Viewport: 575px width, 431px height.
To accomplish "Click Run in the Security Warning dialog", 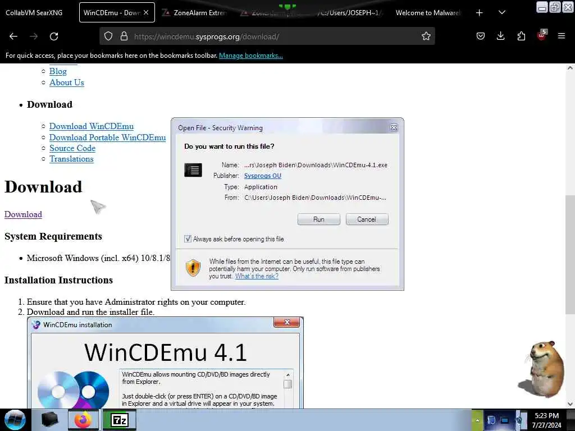I will tap(319, 219).
